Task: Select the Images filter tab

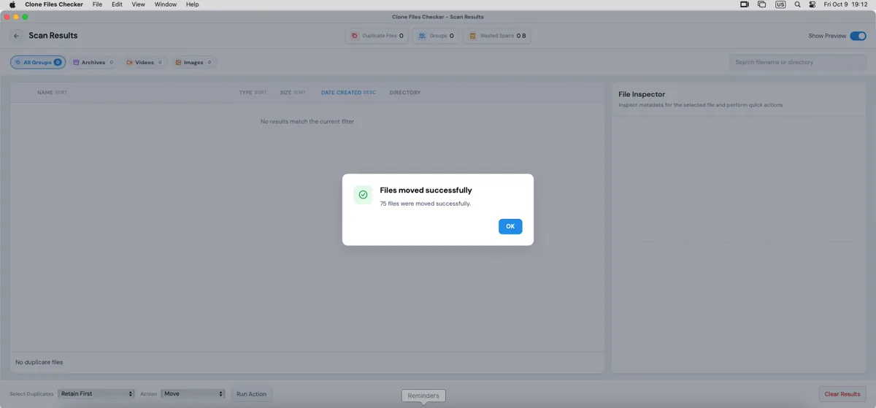Action: [193, 63]
